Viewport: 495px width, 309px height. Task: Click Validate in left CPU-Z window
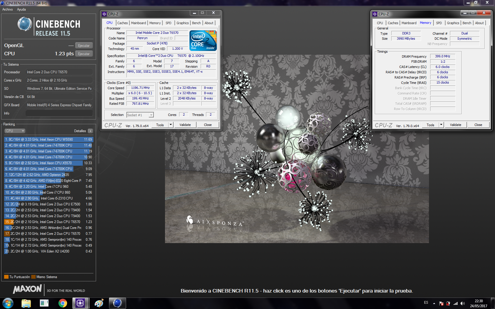[x=185, y=125]
